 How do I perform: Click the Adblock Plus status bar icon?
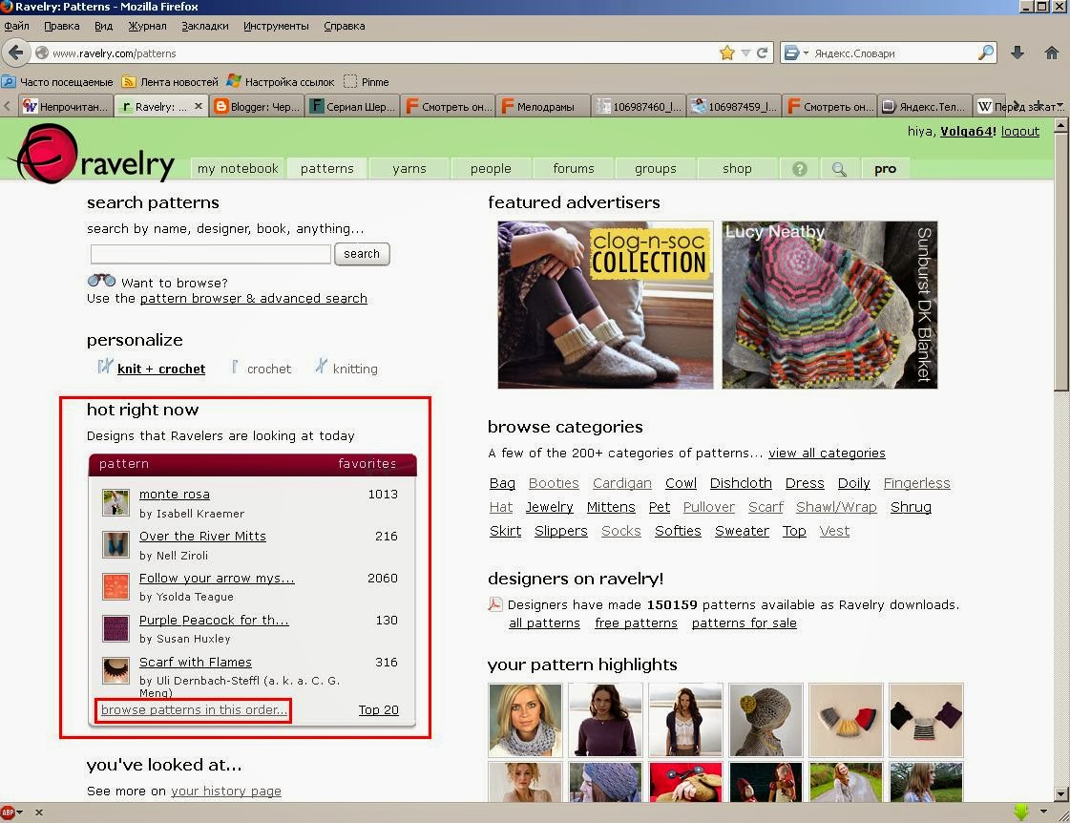click(x=9, y=812)
